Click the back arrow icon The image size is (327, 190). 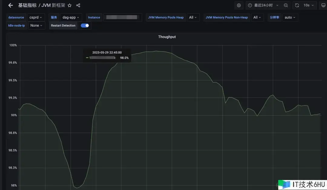(11, 5)
